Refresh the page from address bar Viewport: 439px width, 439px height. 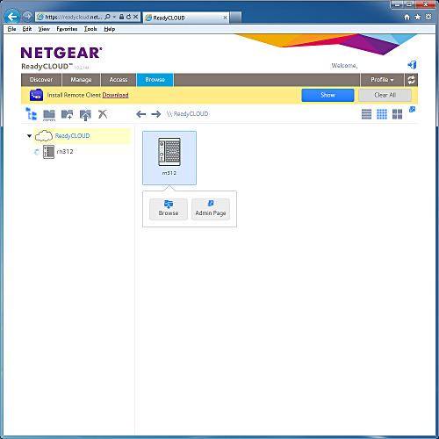pyautogui.click(x=128, y=17)
